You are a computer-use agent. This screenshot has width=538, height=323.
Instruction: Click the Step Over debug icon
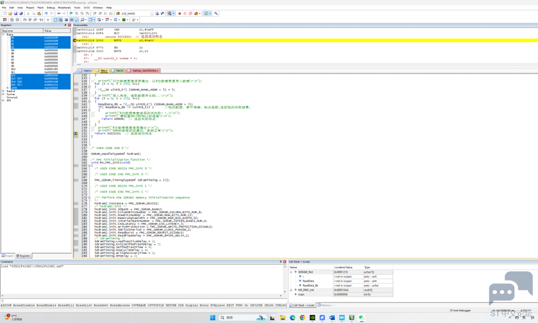[30, 19]
